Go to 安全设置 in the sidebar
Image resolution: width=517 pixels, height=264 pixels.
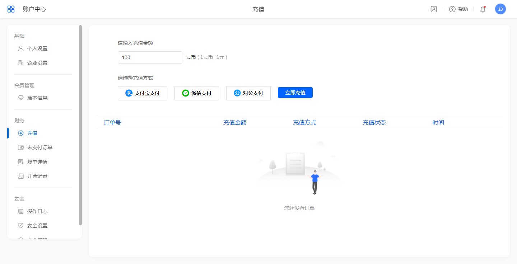point(37,226)
